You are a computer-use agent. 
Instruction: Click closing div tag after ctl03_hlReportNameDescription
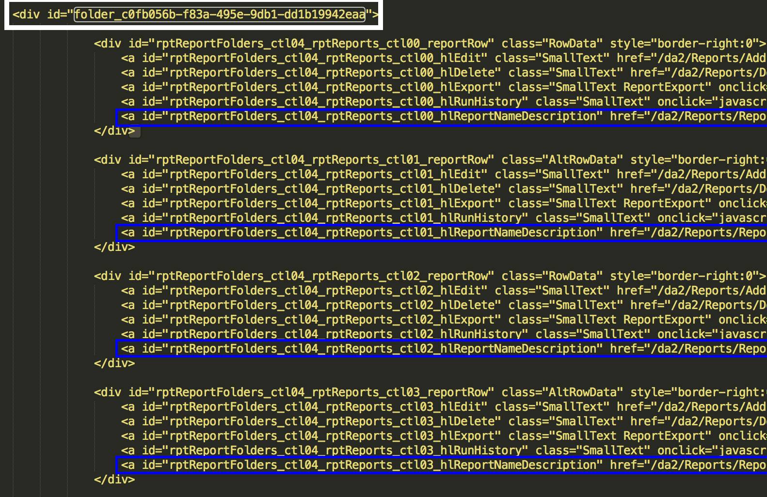[114, 480]
